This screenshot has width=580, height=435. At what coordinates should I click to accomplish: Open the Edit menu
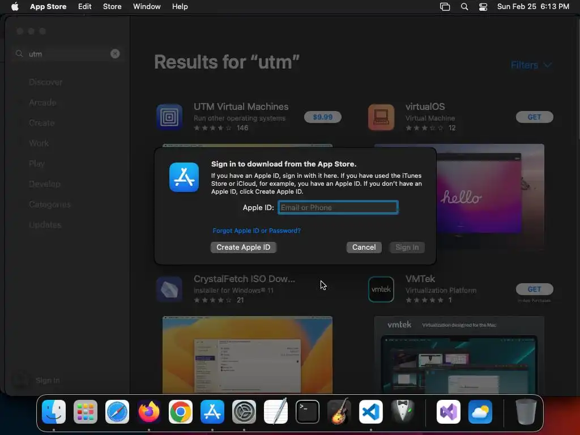click(x=85, y=7)
